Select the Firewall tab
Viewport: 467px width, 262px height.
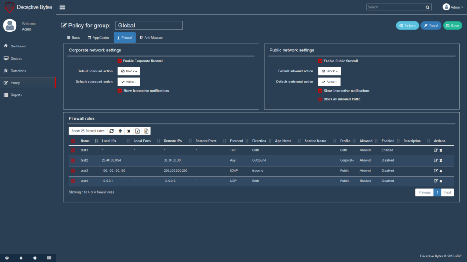pyautogui.click(x=125, y=38)
